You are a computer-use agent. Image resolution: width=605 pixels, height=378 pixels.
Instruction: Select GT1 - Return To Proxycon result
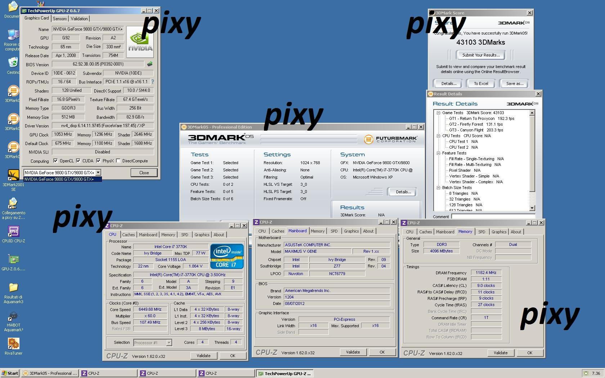[481, 118]
